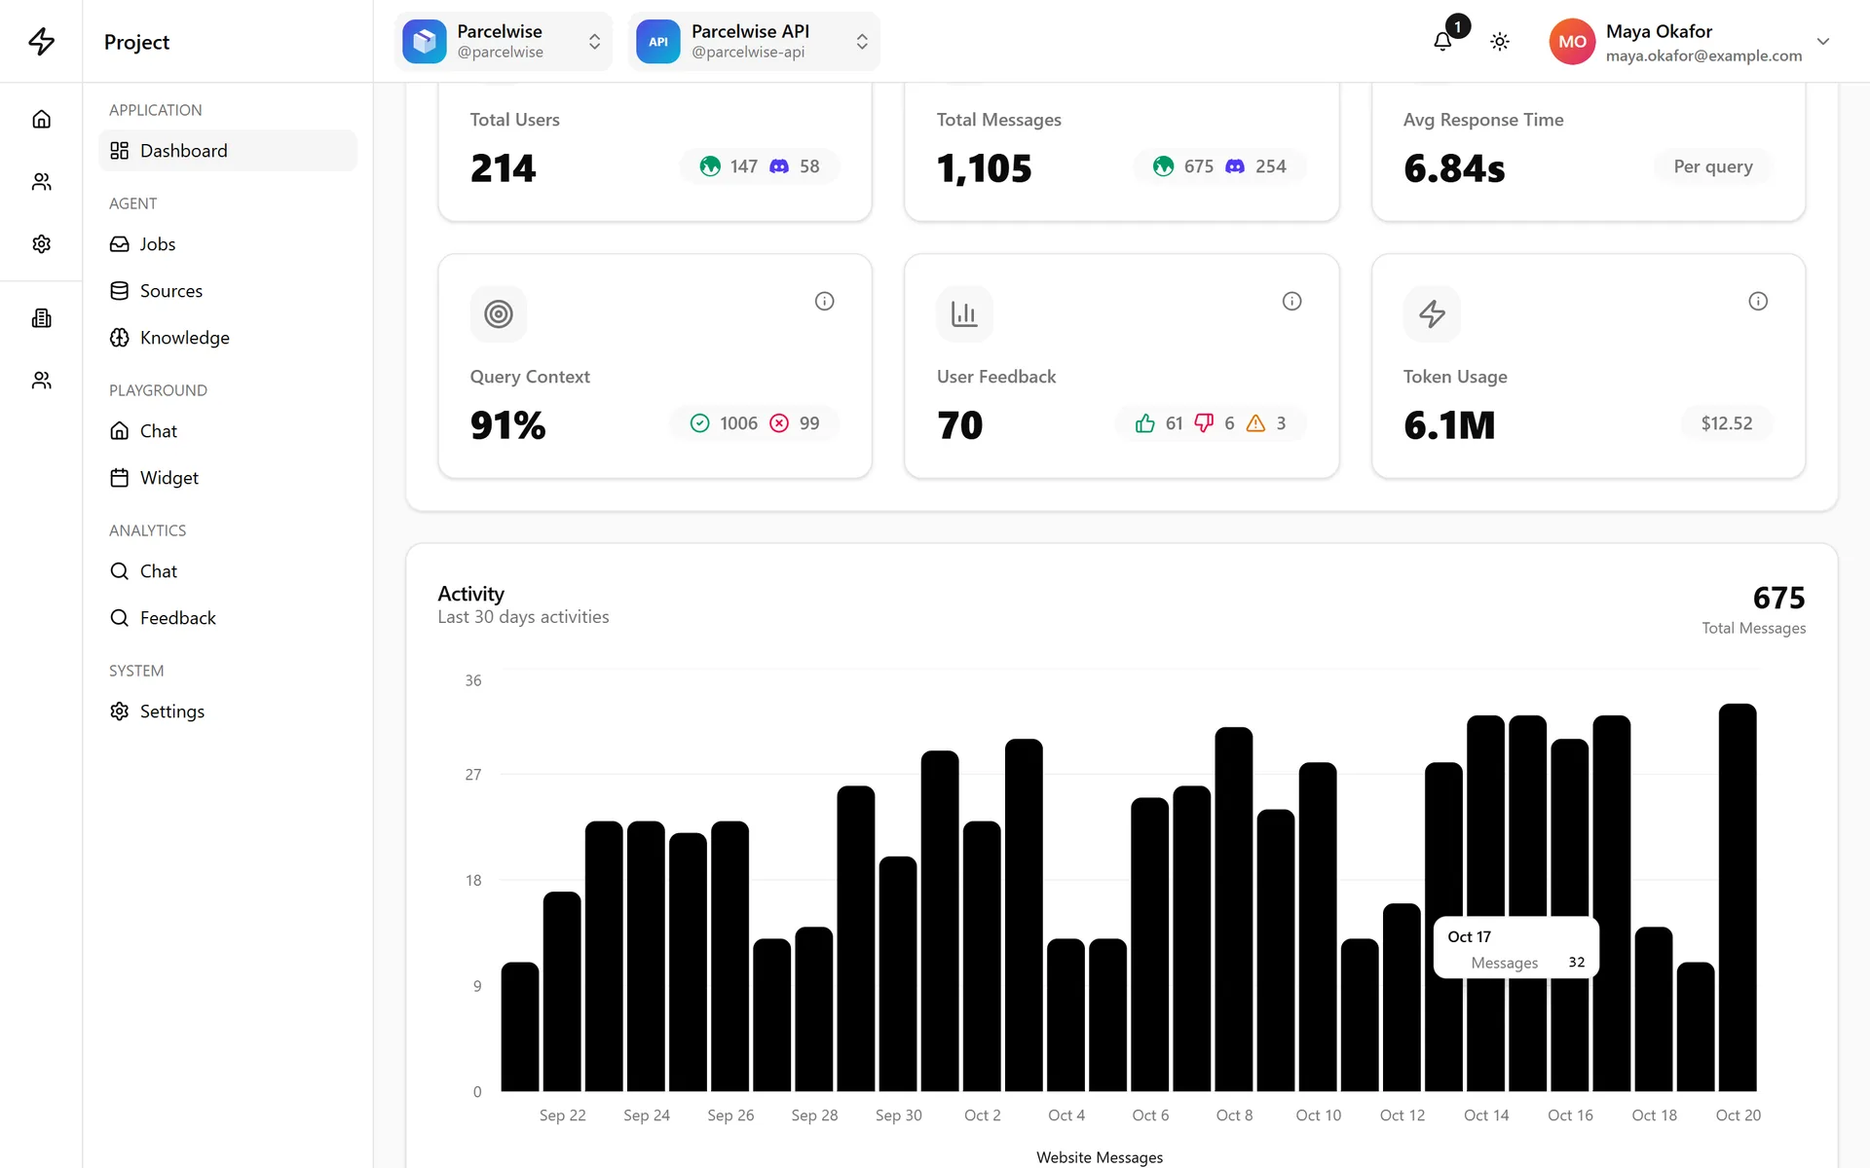
Task: Toggle the light/dark theme sun icon
Action: click(x=1500, y=41)
